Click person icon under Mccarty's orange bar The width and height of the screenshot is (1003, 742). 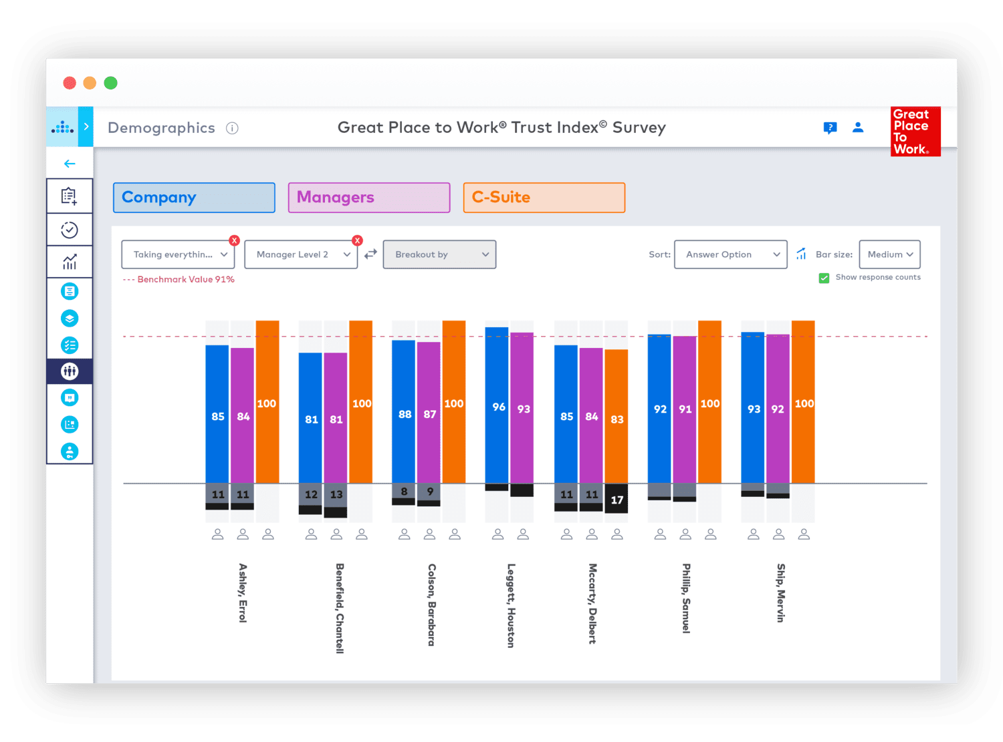tap(617, 534)
